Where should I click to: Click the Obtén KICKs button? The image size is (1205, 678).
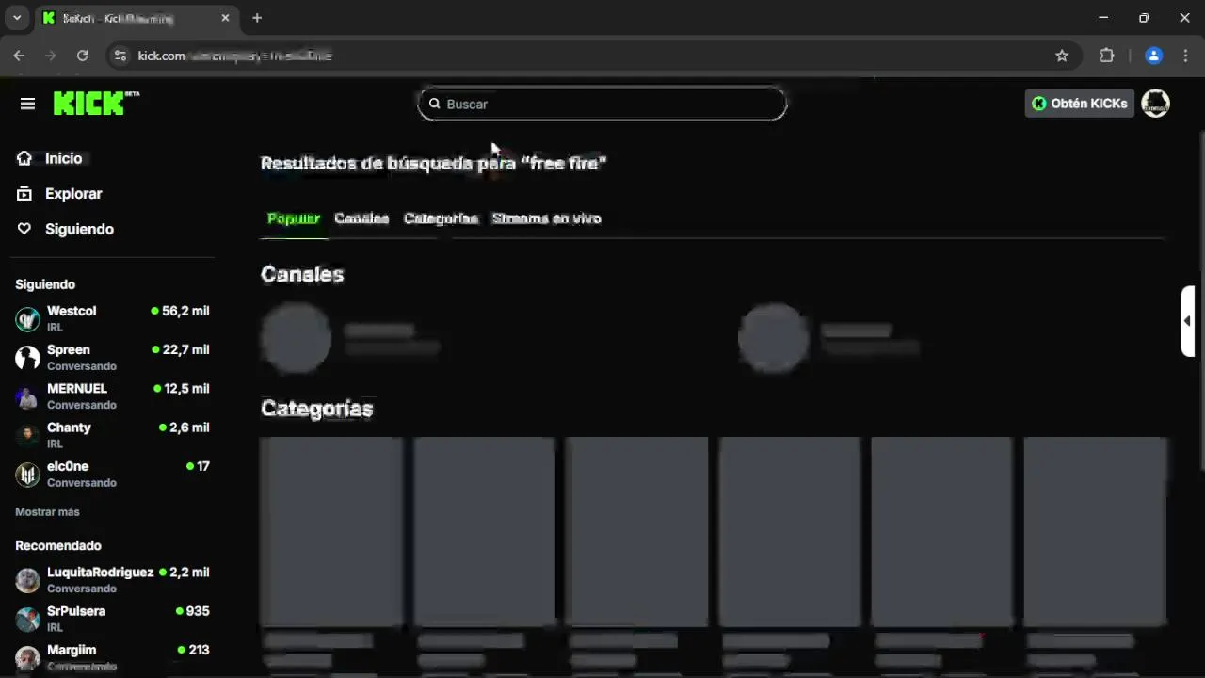pos(1079,104)
